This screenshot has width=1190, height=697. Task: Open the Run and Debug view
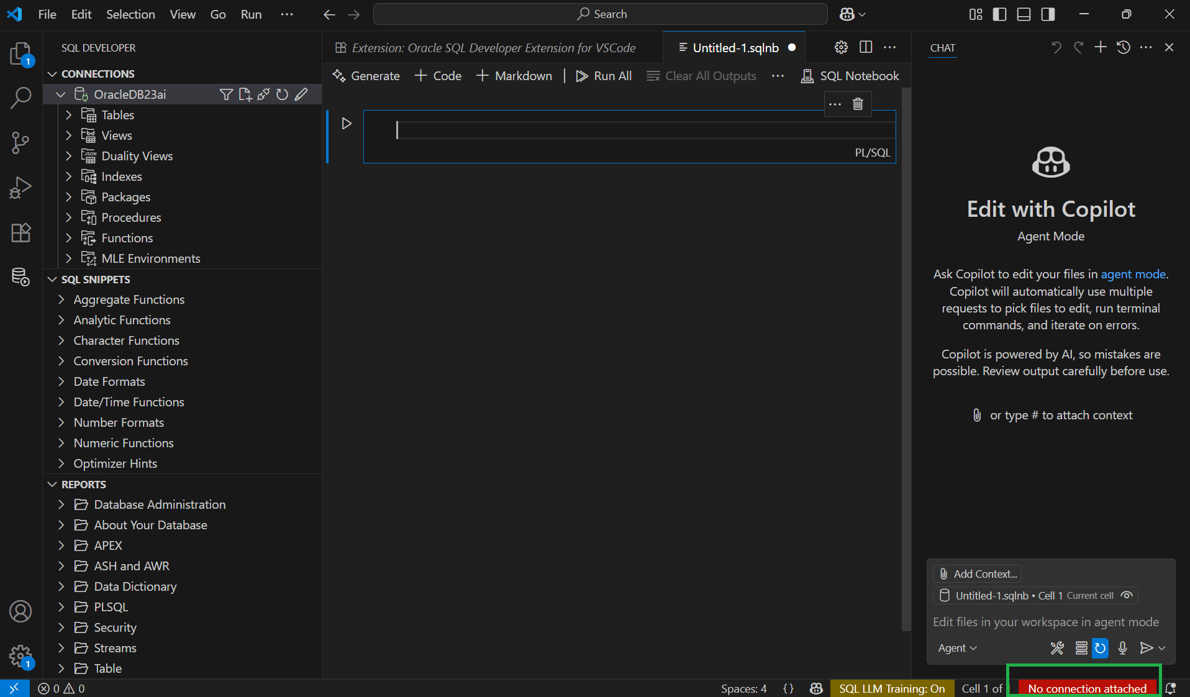[x=20, y=188]
